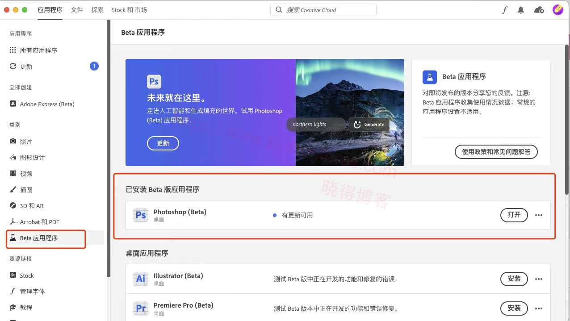Click 打开 for Photoshop (Beta)

pos(514,215)
